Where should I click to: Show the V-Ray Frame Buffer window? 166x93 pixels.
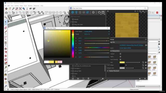(x=103, y=12)
